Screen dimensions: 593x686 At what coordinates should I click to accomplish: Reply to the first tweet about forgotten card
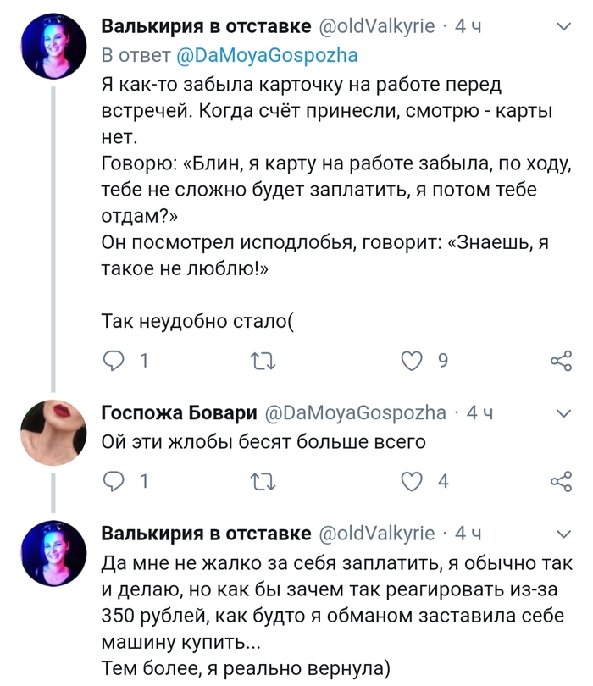pos(113,362)
